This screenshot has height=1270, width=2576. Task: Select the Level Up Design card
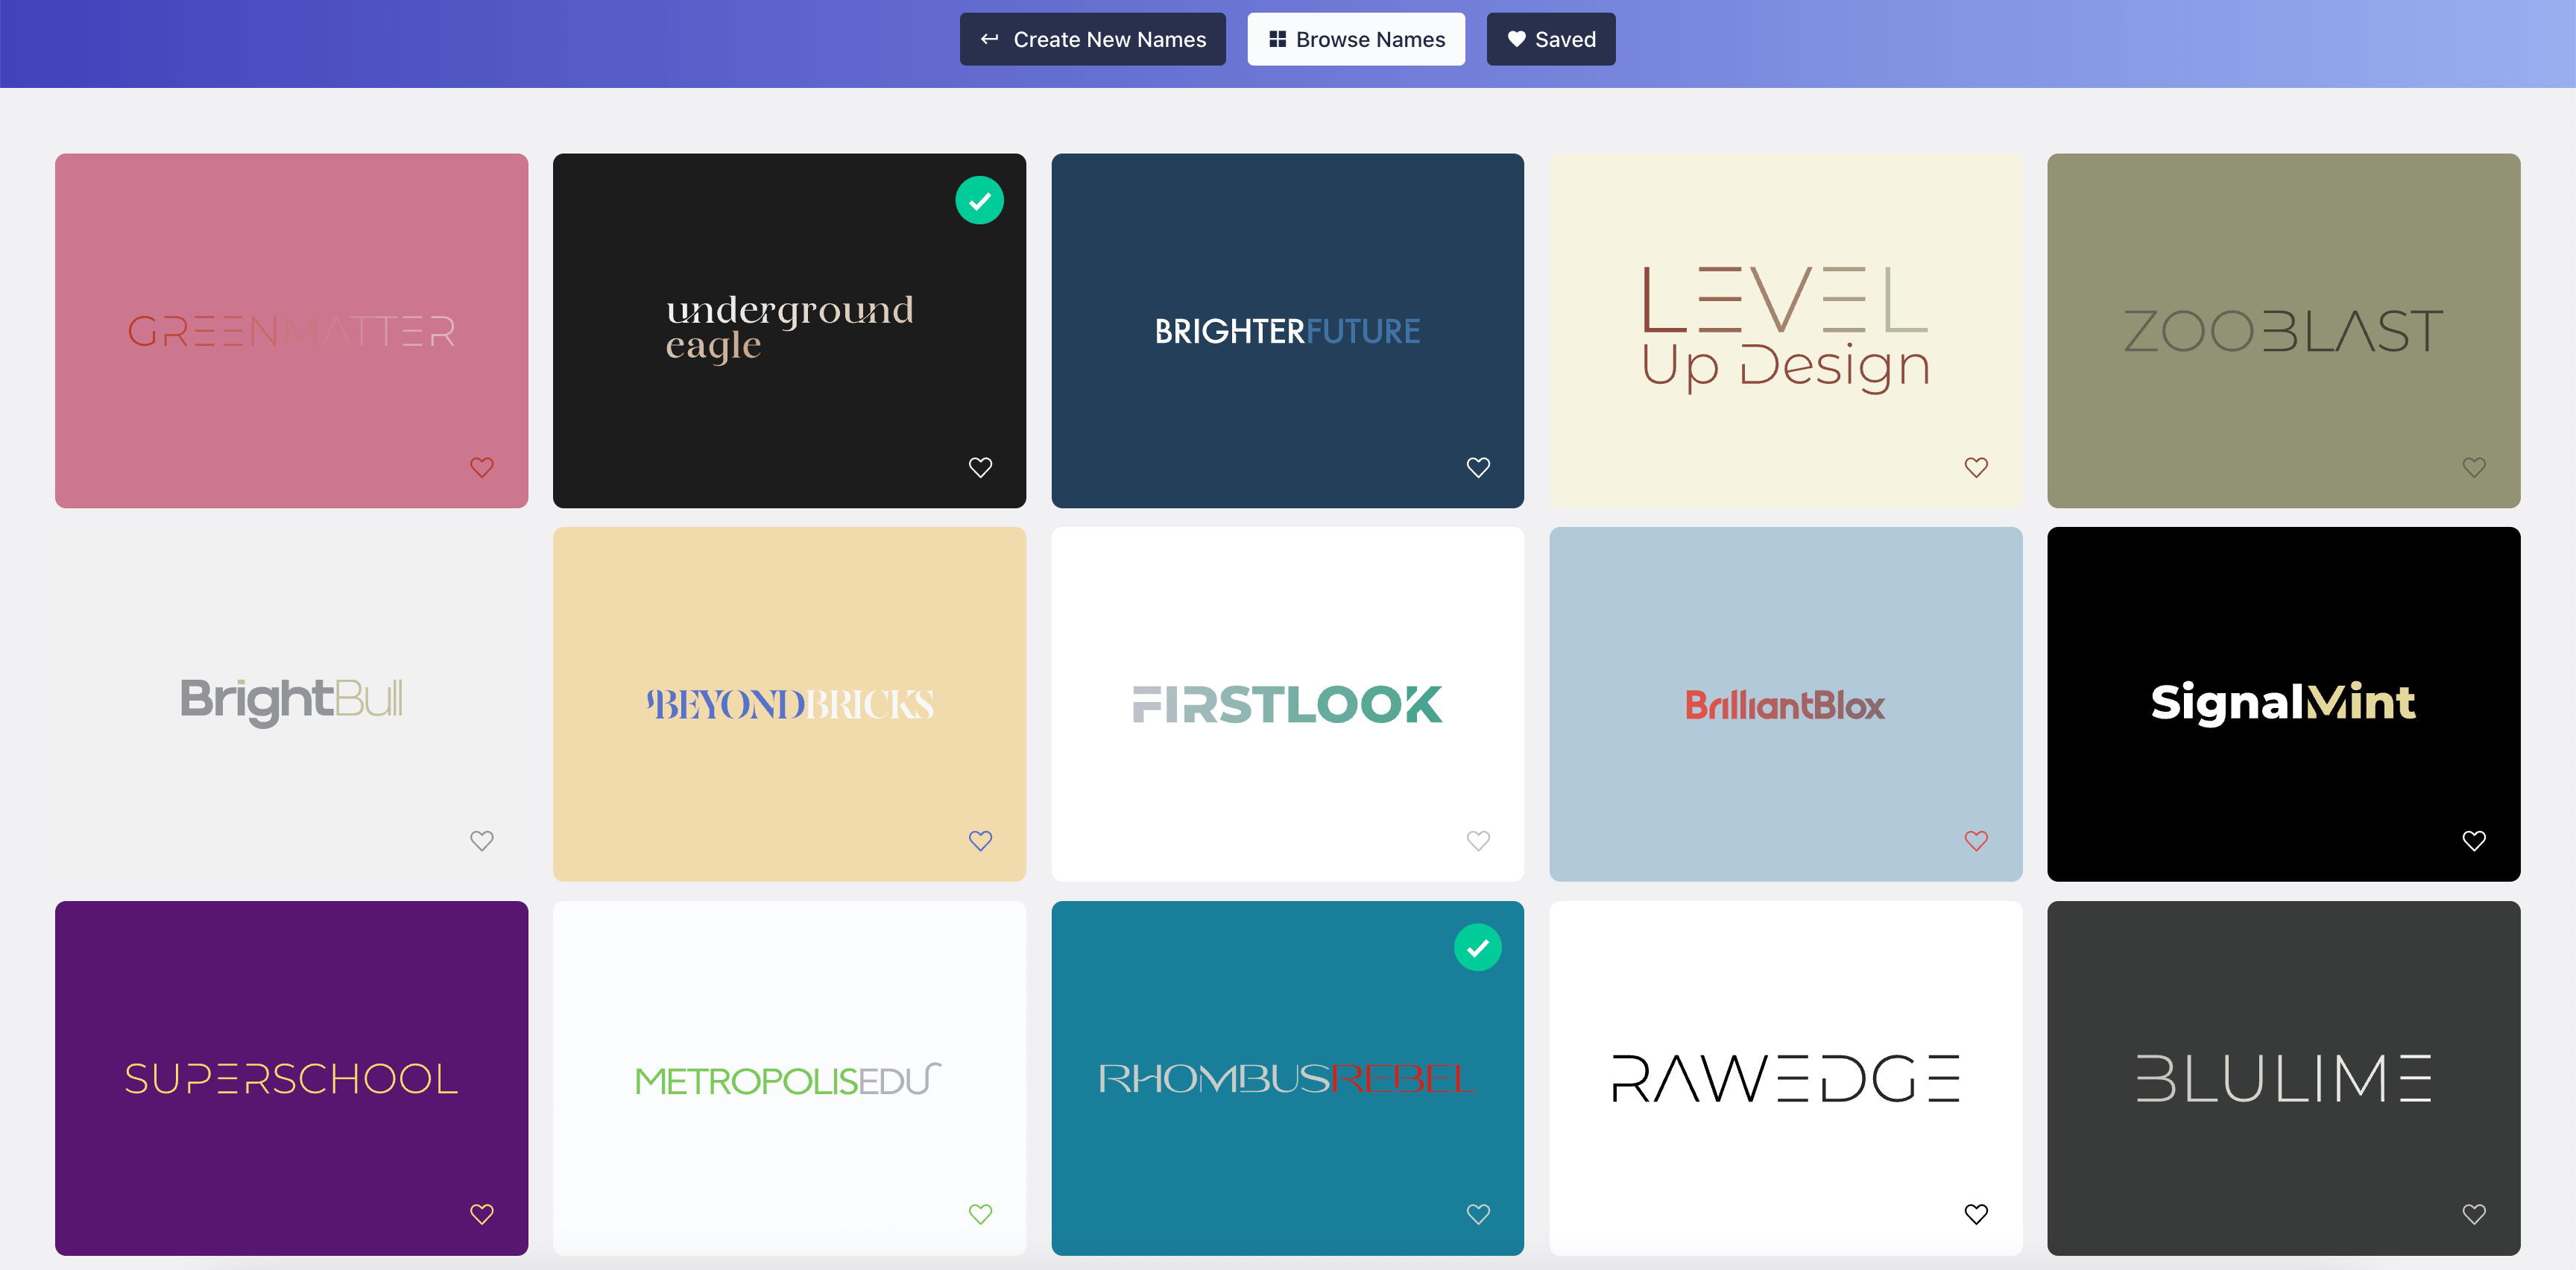(x=1785, y=330)
